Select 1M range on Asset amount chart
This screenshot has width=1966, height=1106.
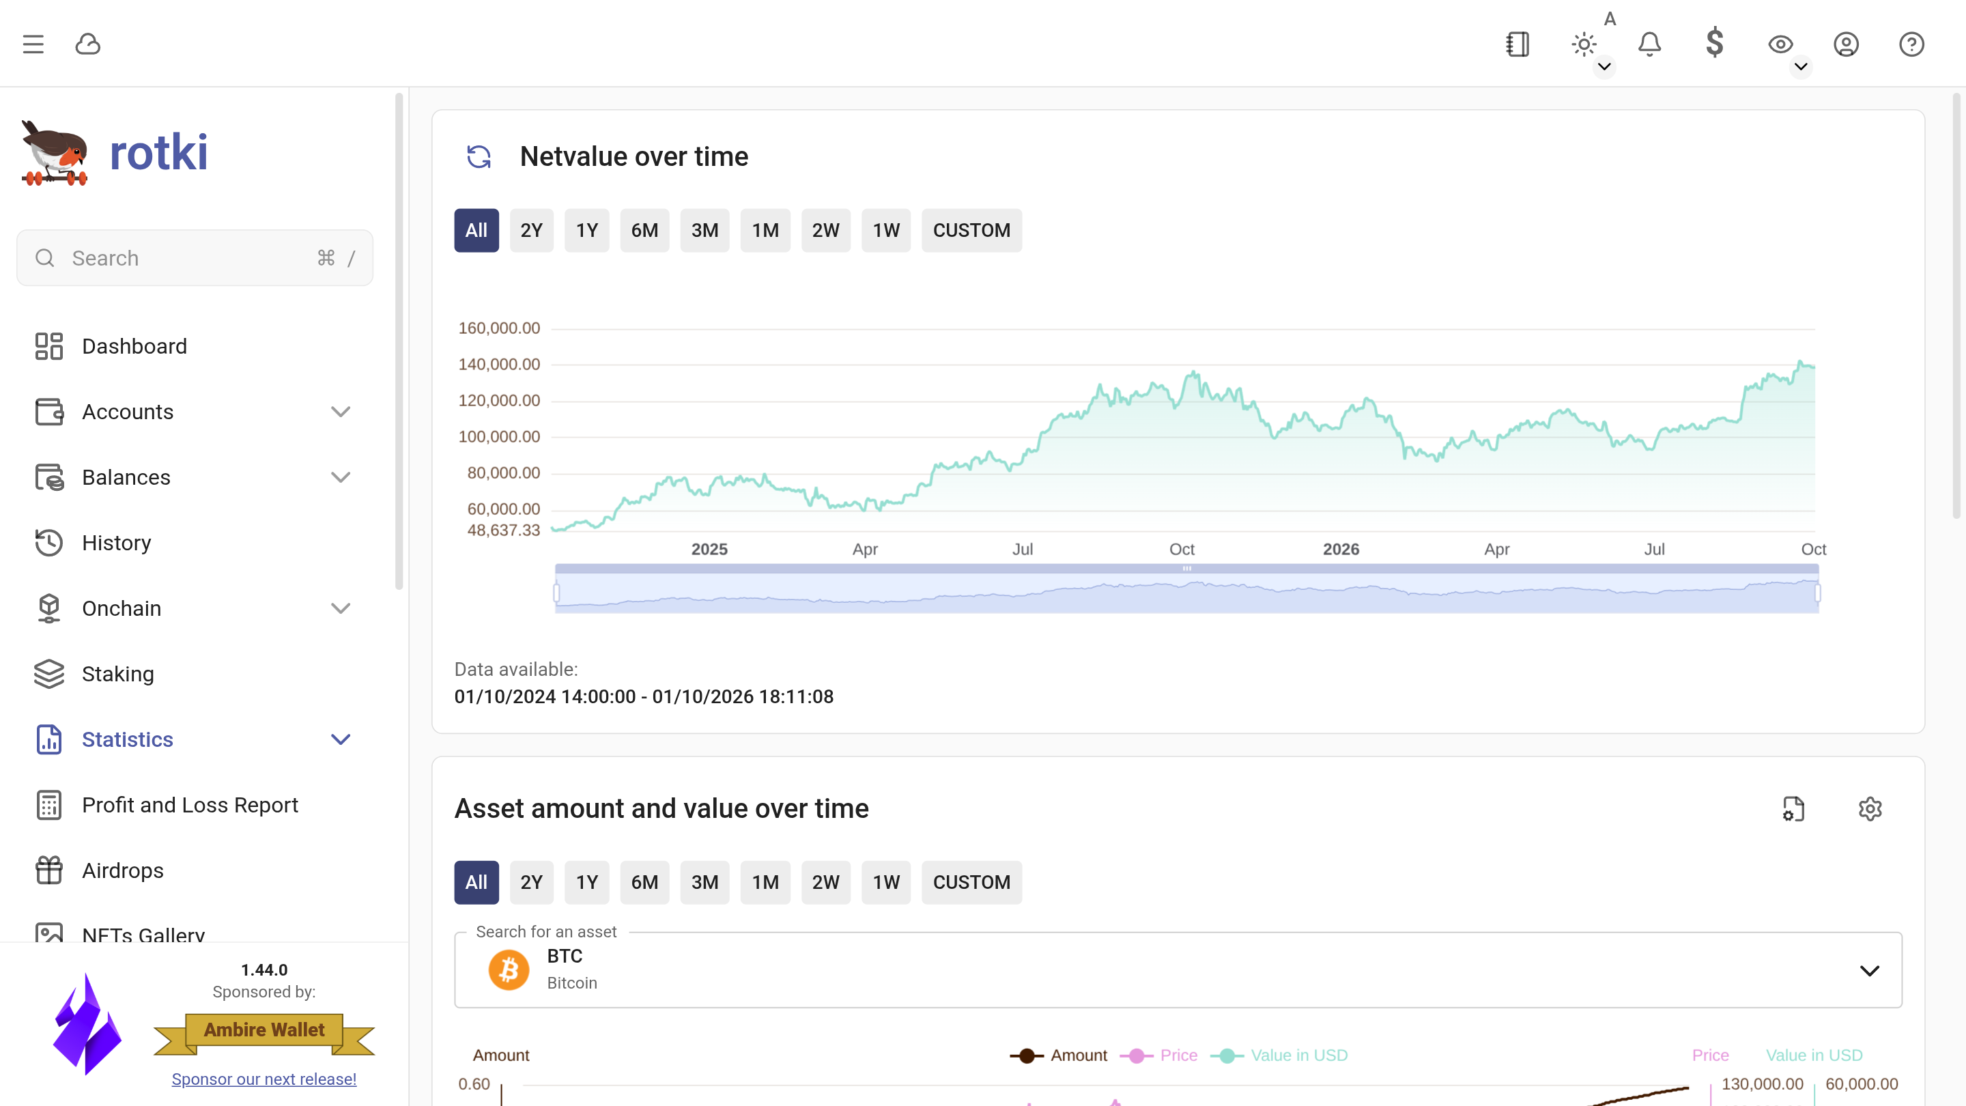pos(765,882)
